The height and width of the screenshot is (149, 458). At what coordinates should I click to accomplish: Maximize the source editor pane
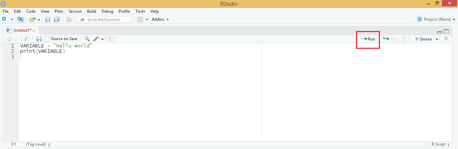pos(446,31)
